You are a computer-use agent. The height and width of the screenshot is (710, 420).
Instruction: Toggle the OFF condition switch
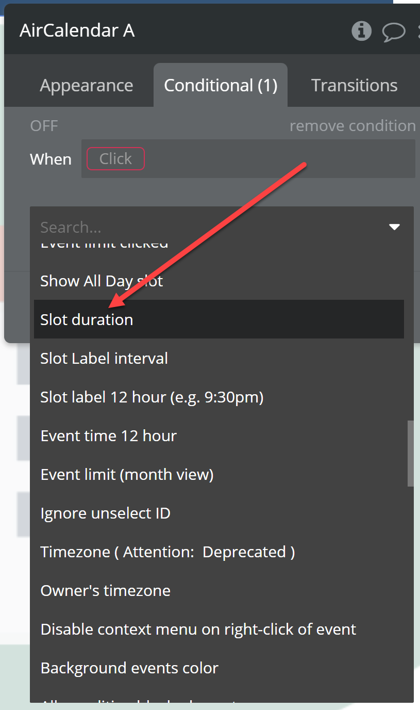point(44,125)
